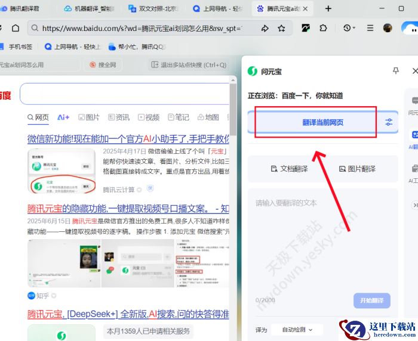
Task: Open the AI工具 sidebar icon
Action: pos(414,173)
